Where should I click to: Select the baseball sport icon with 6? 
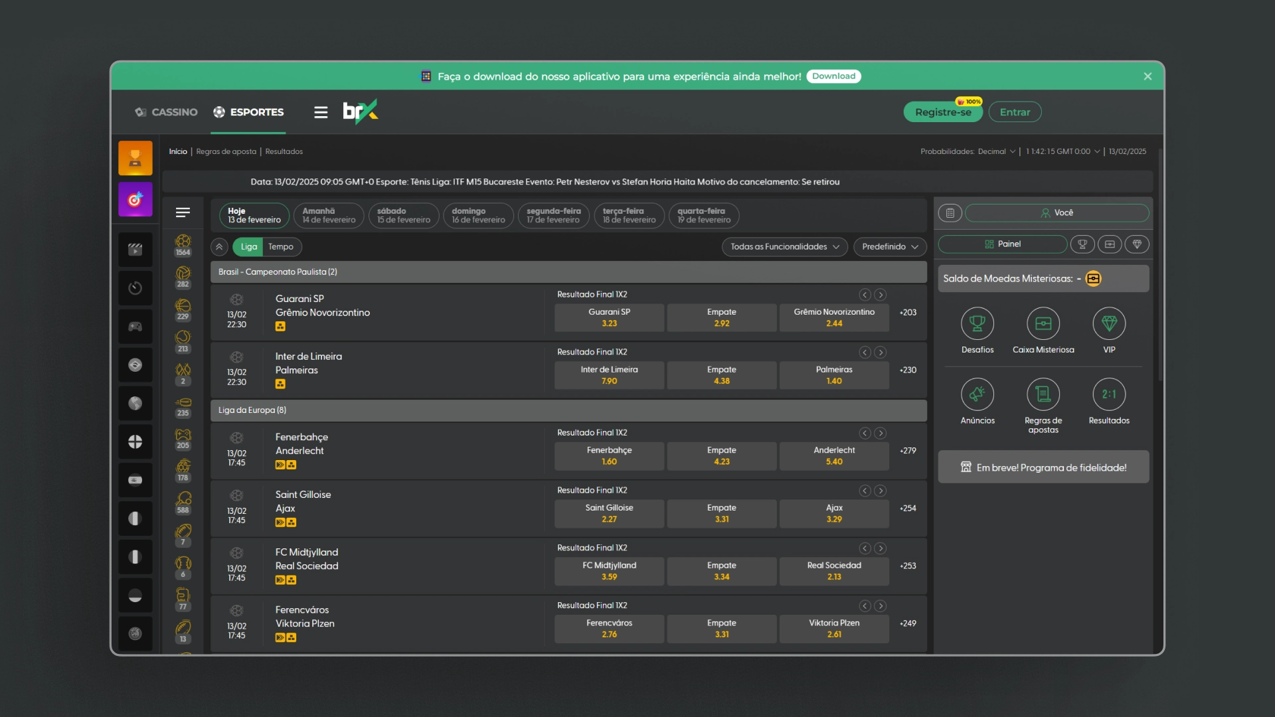pos(183,568)
